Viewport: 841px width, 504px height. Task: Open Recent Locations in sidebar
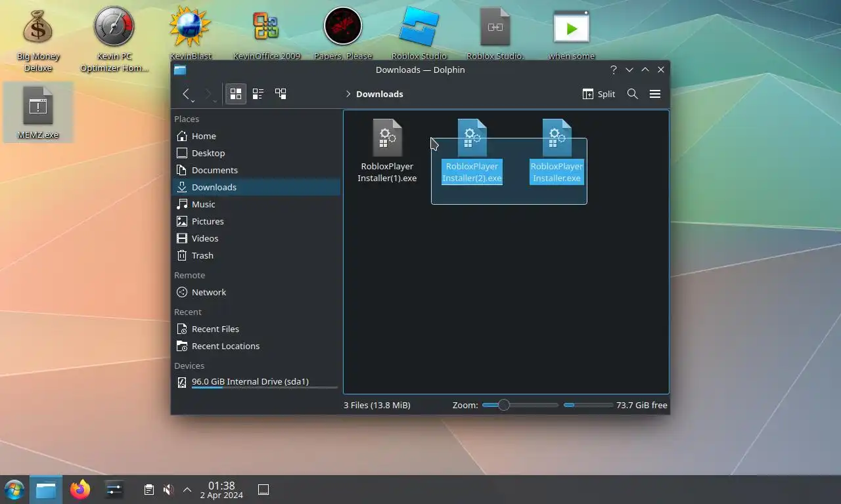(256, 346)
